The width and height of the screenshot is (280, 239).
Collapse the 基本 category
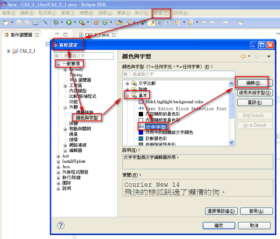127,96
